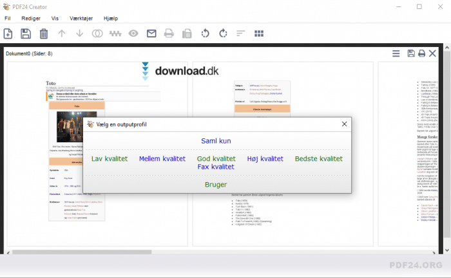The width and height of the screenshot is (451, 278).
Task: Click the horizontal scrollbar thumb
Action: click(82, 252)
